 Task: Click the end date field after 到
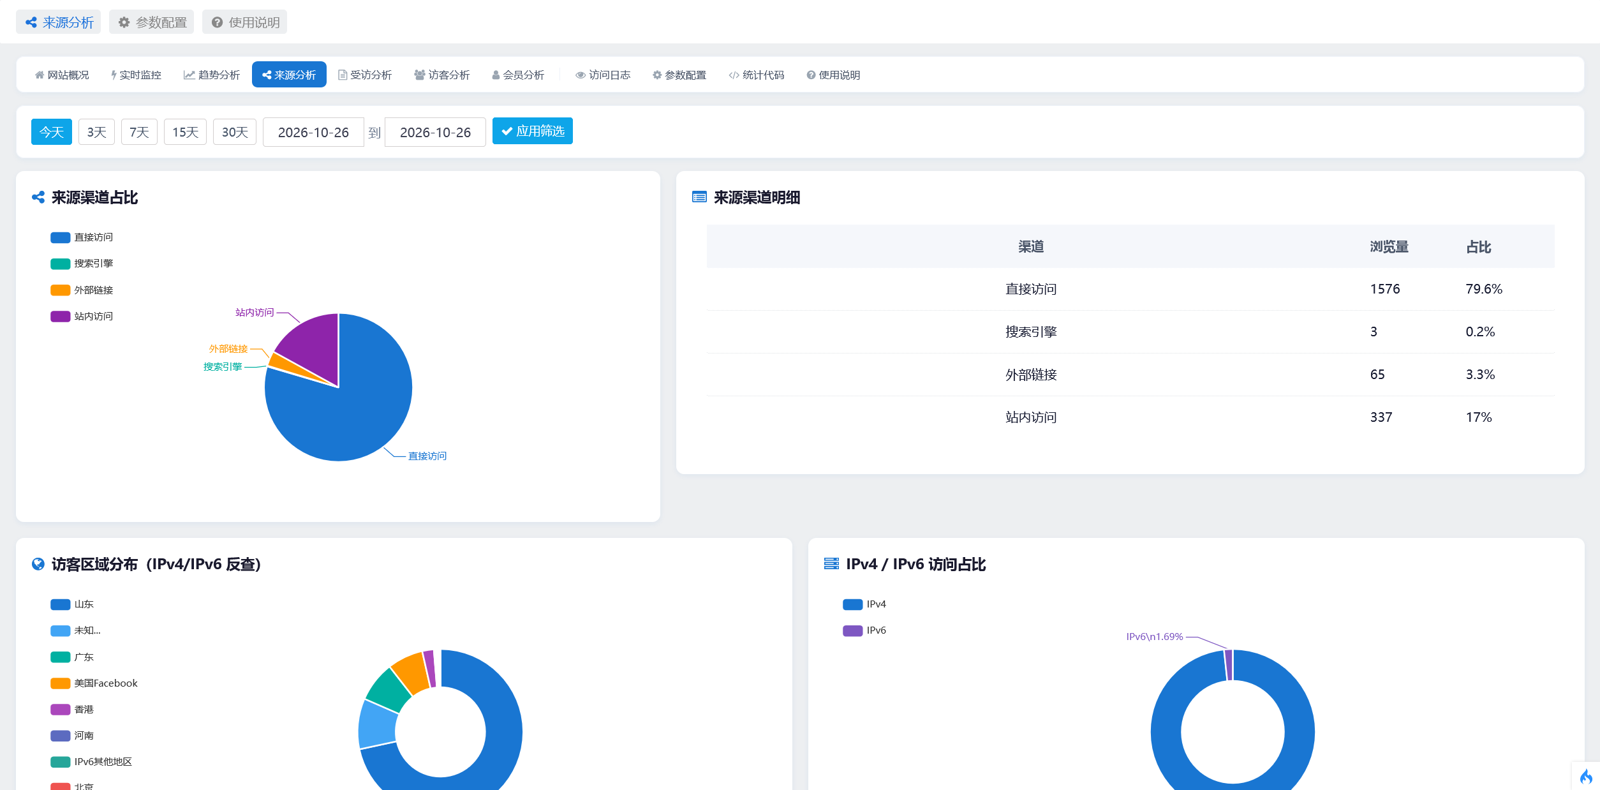click(x=435, y=132)
